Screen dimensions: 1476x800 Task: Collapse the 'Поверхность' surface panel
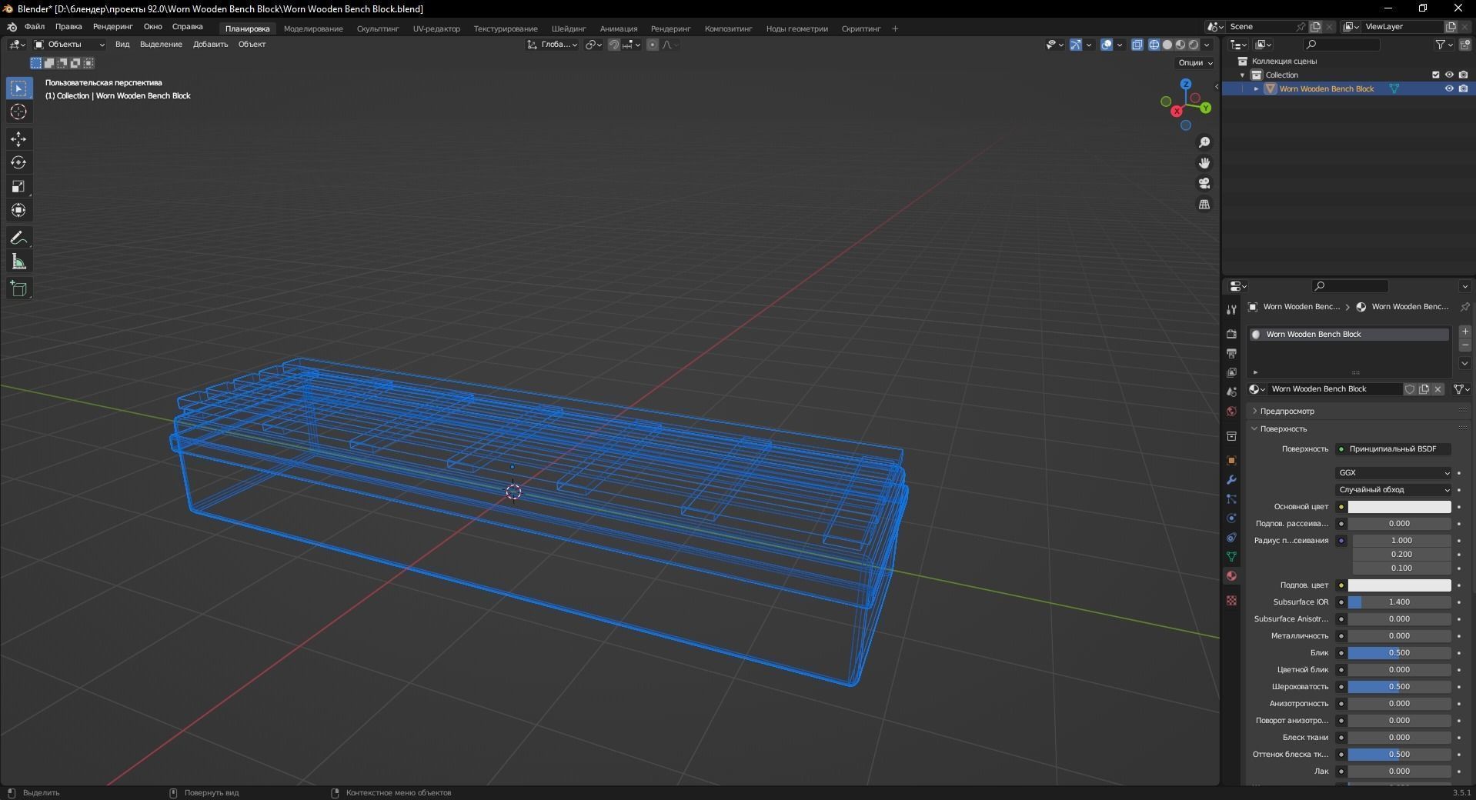[1283, 428]
